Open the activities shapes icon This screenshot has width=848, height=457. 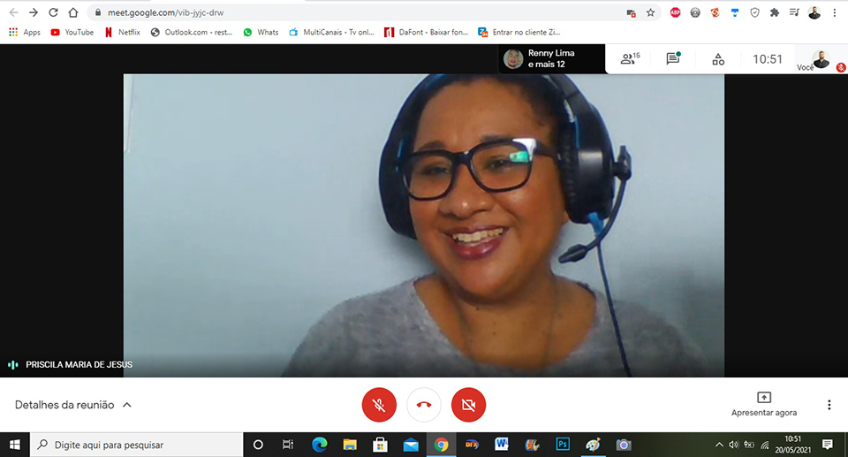click(718, 59)
